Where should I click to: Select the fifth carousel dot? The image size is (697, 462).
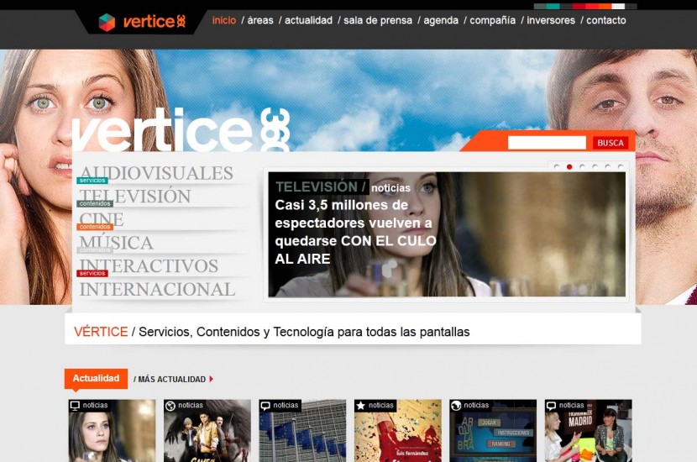point(608,167)
